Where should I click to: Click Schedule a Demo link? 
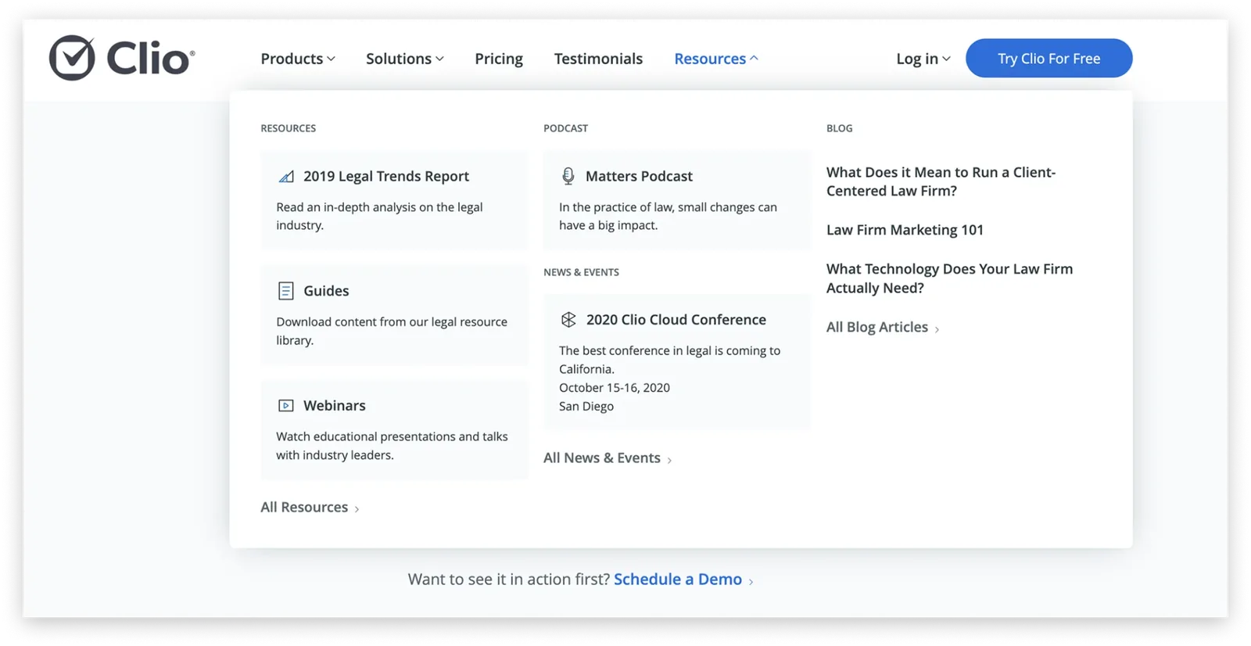point(678,579)
